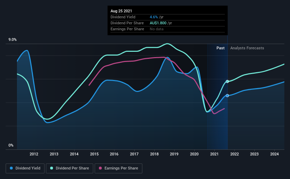
Task: Select the teal Dividend Per Share data point marker
Action: pos(227,81)
